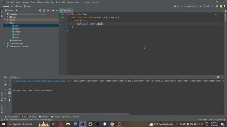The image size is (227, 127).
Task: Open the Problems tool window
Action: [x=43, y=117]
